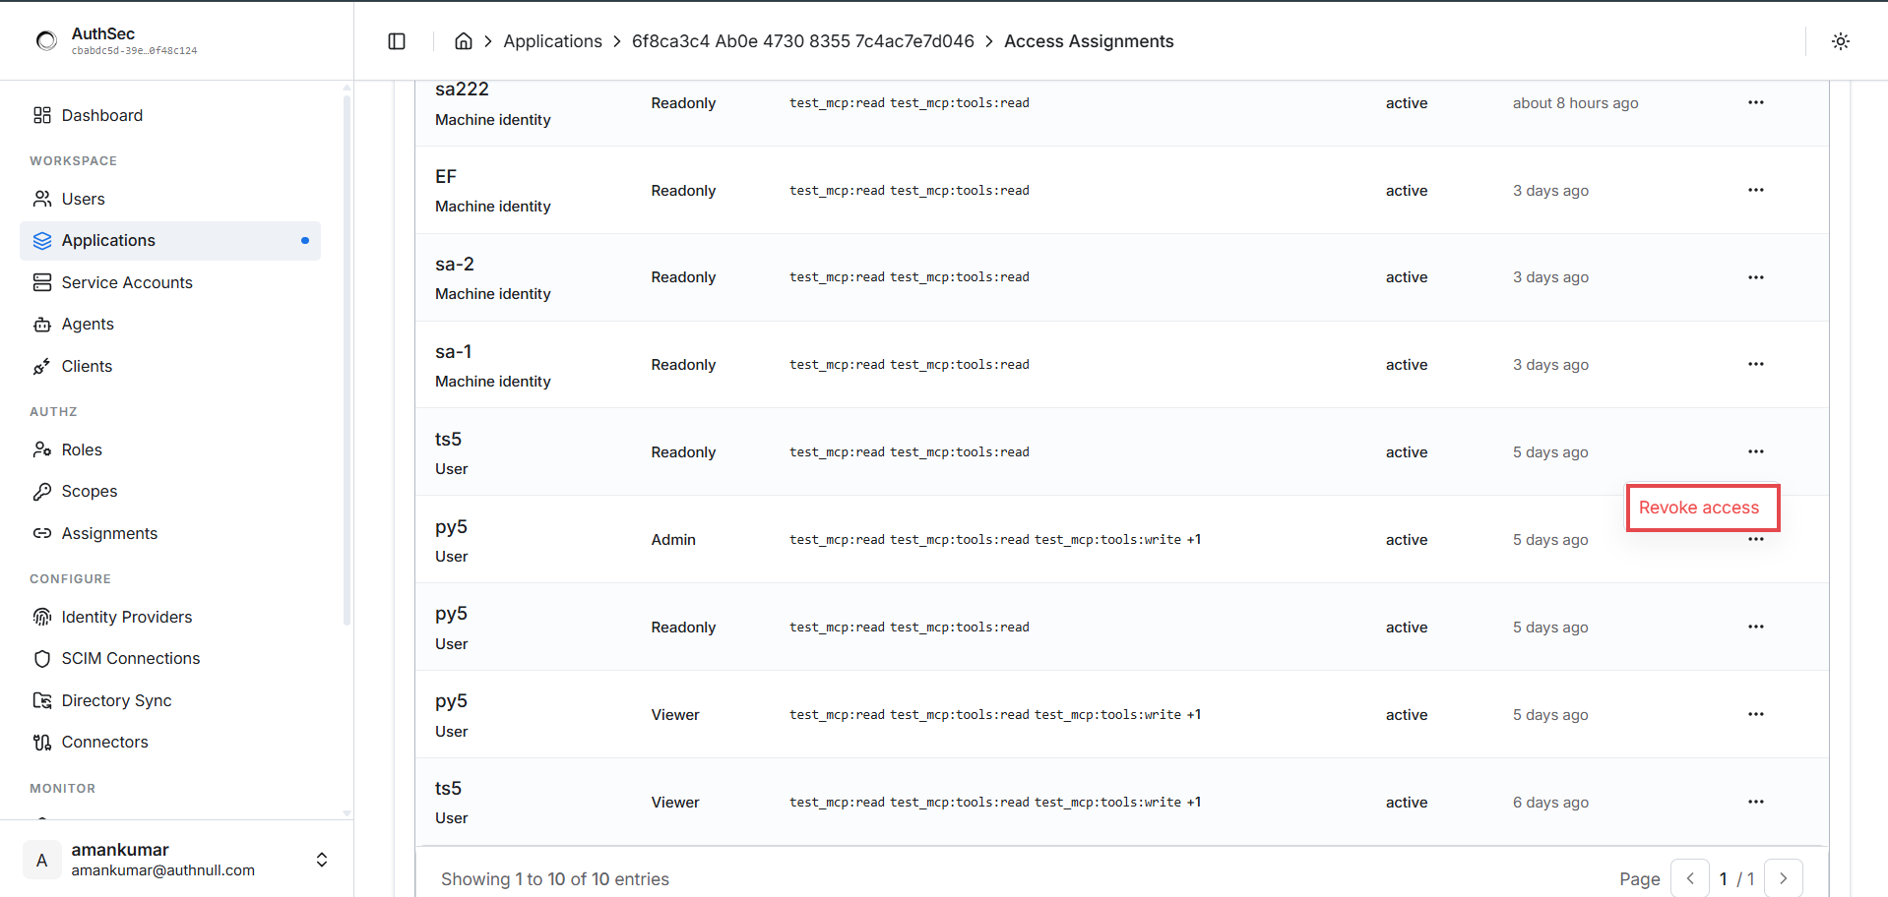Go to previous page of entries
1888x897 pixels.
[1690, 878]
